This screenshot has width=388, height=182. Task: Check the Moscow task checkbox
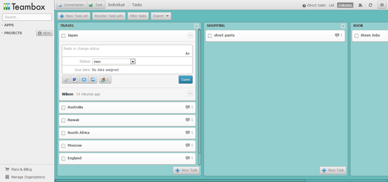63,146
